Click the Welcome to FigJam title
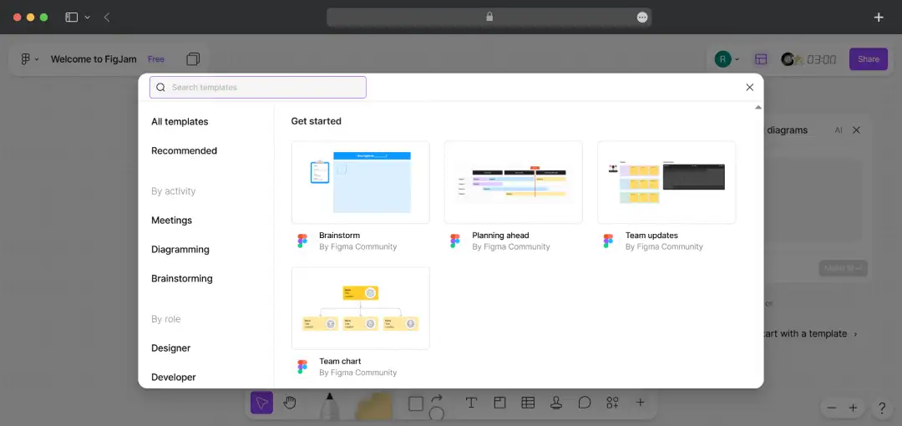The height and width of the screenshot is (426, 902). pyautogui.click(x=94, y=58)
